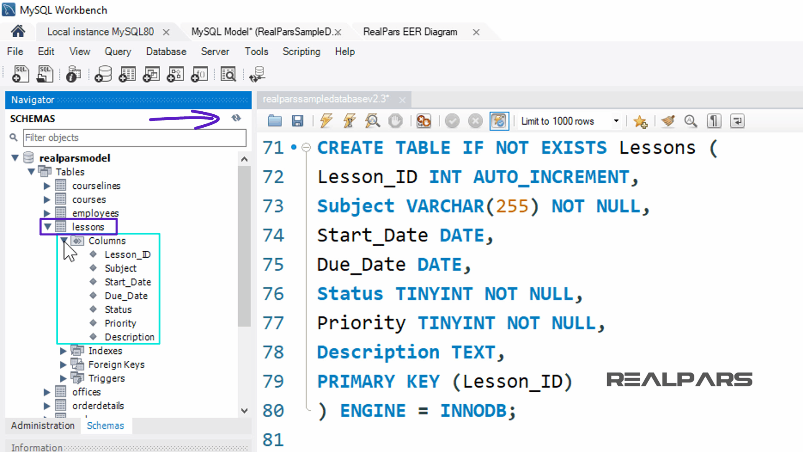The image size is (803, 452).
Task: Click the schema tree scroll up arrow
Action: tap(245, 159)
